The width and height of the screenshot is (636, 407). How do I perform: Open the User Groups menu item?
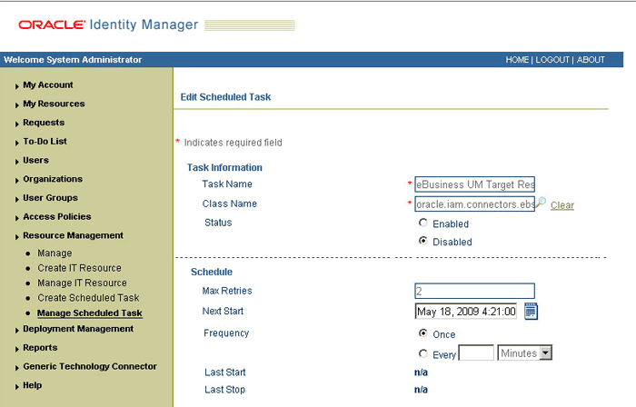50,197
